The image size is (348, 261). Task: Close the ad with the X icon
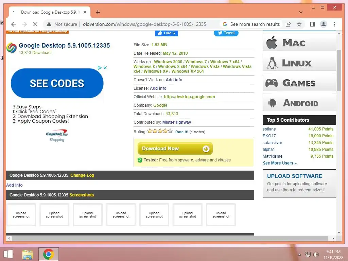[105, 68]
